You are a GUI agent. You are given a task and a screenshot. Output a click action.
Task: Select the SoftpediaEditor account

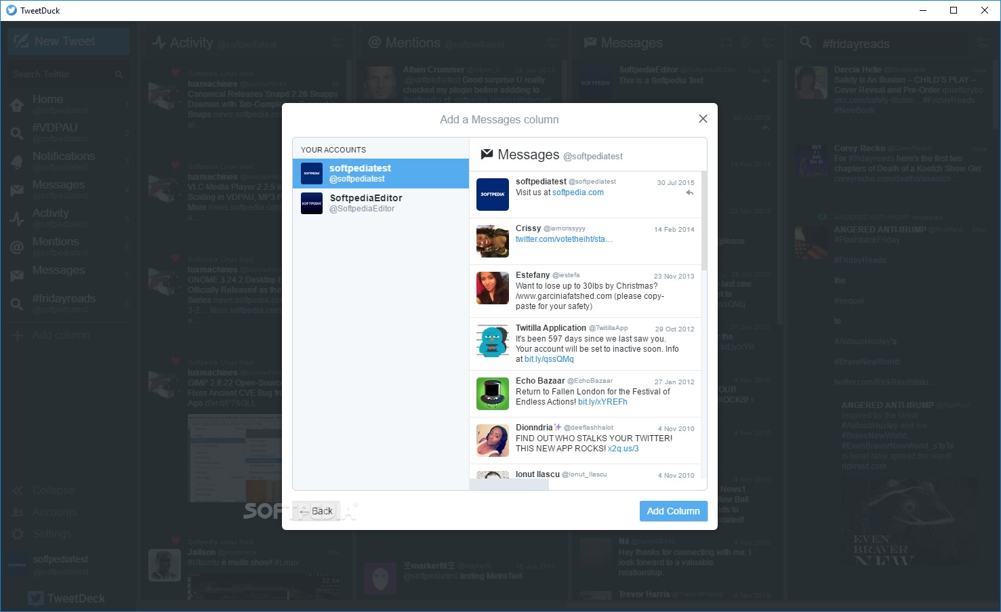tap(381, 203)
